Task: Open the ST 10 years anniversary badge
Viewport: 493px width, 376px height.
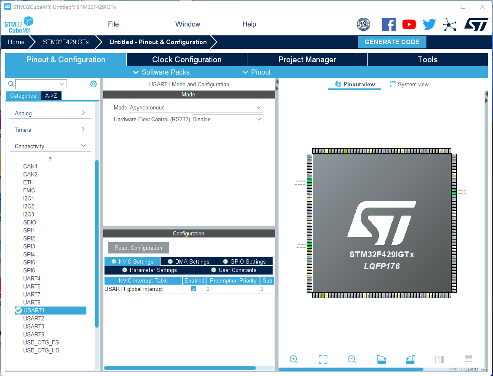Action: click(364, 24)
